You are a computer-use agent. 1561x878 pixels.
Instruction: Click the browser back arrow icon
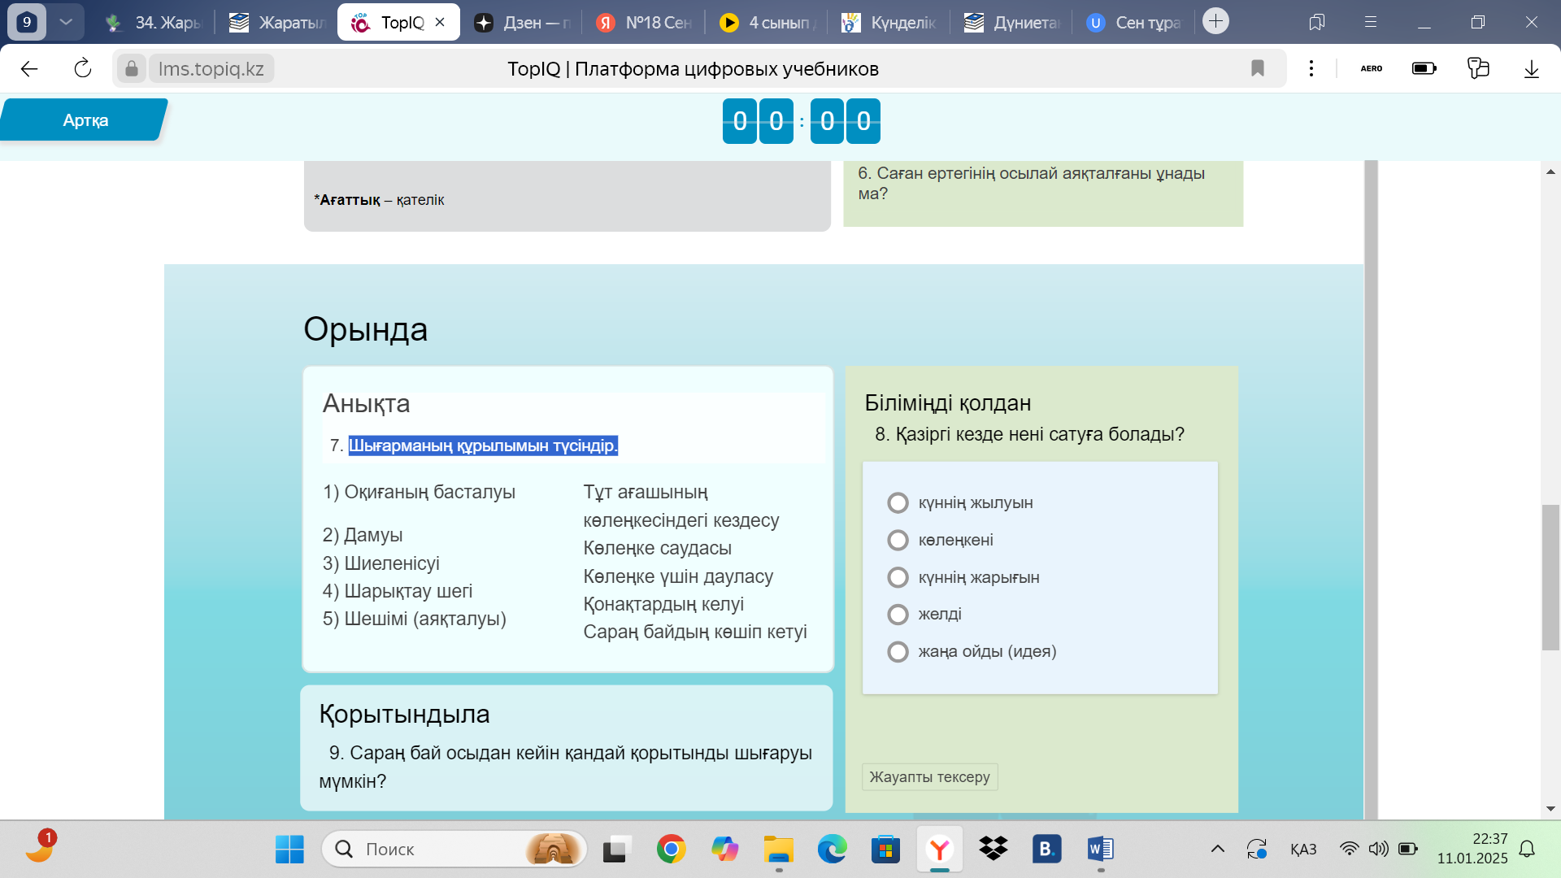[29, 69]
